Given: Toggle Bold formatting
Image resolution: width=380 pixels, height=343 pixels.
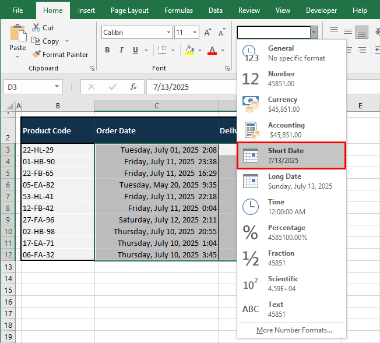Looking at the screenshot, I should (107, 50).
